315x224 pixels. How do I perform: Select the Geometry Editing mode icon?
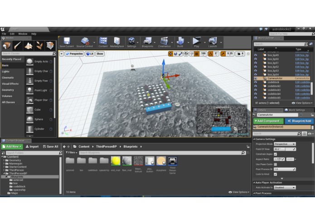pos(50,46)
